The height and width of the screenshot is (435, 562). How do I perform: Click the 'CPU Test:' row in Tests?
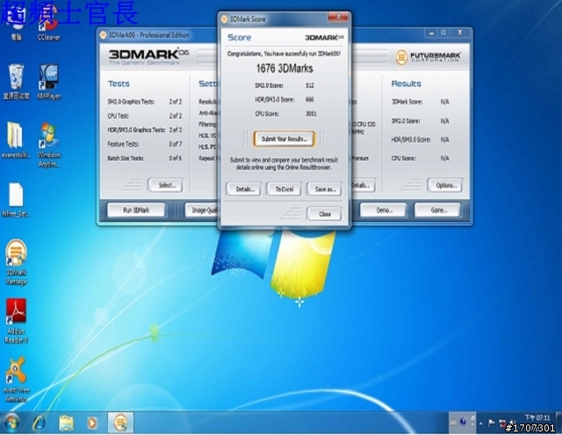(x=145, y=116)
